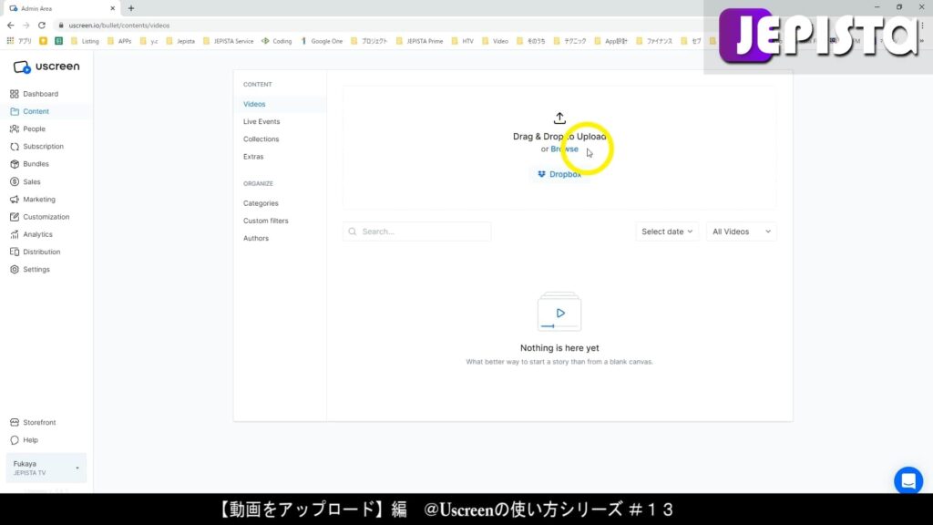The width and height of the screenshot is (933, 525).
Task: Click the Browse link to upload
Action: tap(564, 149)
